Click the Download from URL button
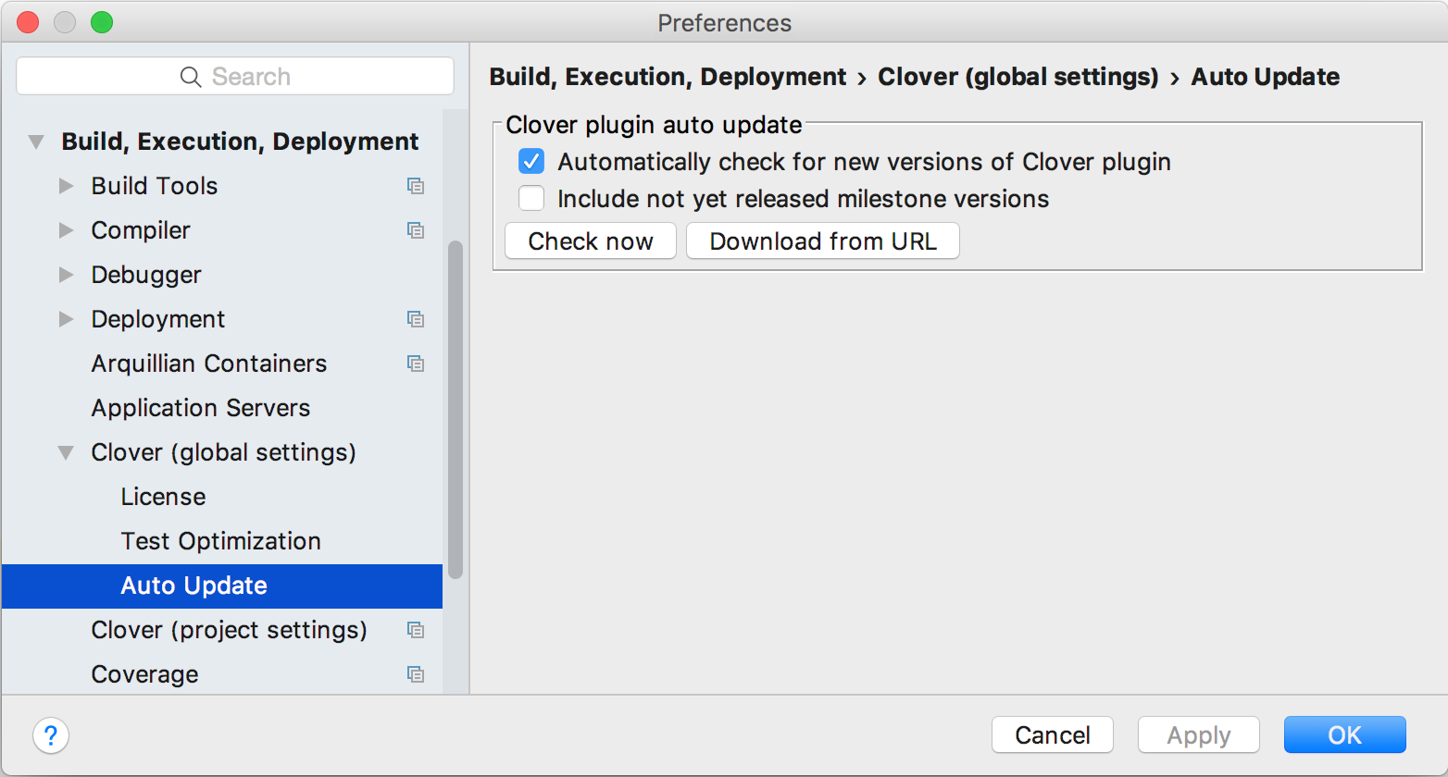1448x777 pixels. click(822, 241)
